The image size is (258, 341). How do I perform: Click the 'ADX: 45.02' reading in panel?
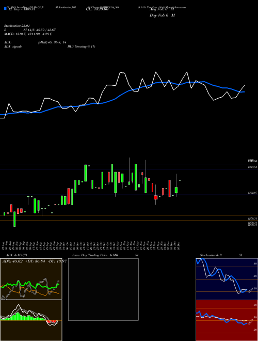click(x=12, y=261)
